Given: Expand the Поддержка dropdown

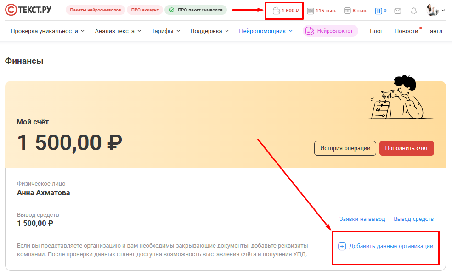Looking at the screenshot, I should [x=209, y=31].
